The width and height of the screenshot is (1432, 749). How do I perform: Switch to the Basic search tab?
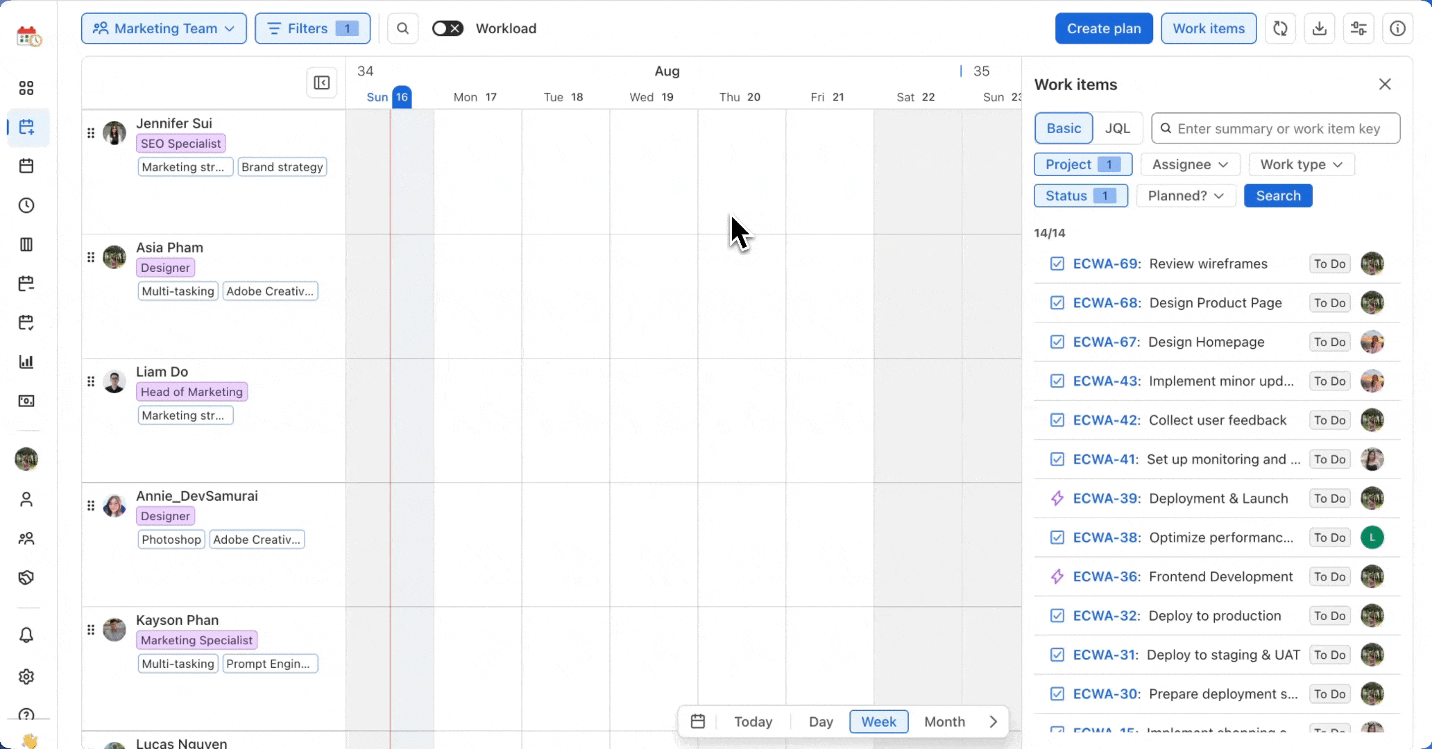coord(1064,128)
